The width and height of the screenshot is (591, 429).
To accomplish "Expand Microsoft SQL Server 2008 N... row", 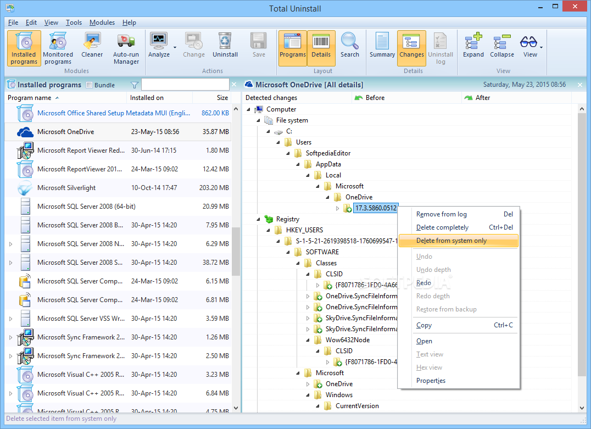I will pos(10,244).
